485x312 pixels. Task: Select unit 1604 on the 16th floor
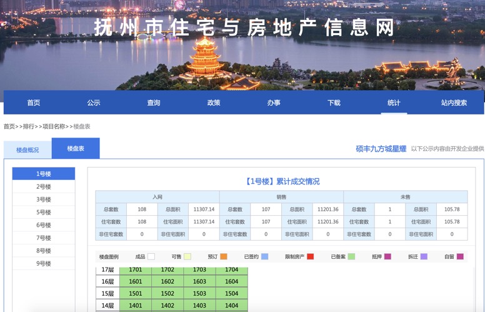(232, 282)
